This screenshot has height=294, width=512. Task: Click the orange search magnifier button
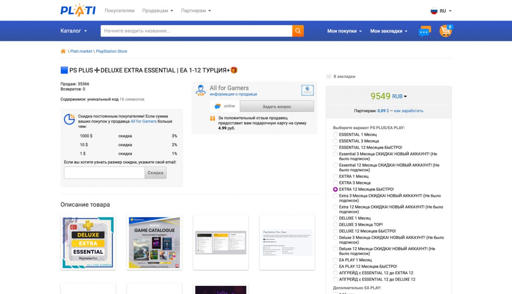point(298,31)
